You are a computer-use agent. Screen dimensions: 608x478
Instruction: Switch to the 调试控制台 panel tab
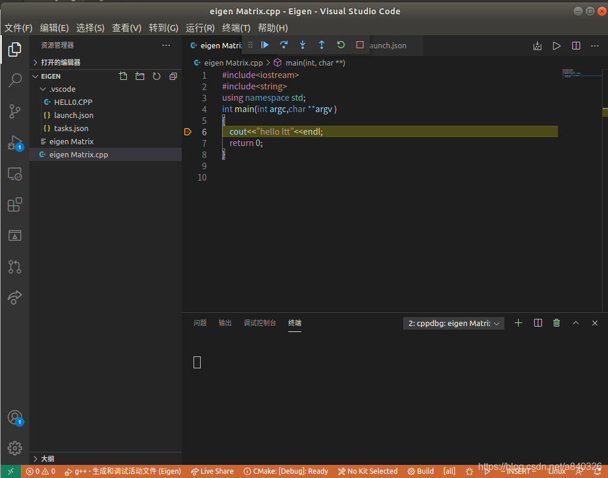click(260, 323)
